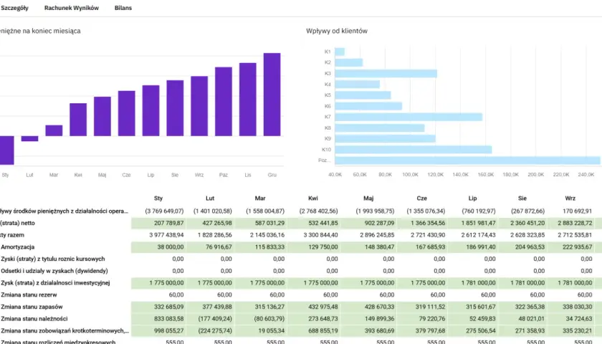Select the K5 customer bar
This screenshot has width=602, height=344.
point(363,95)
